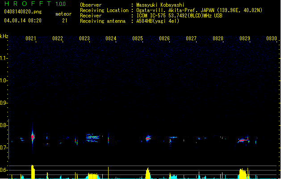Click the 0.8 kHz frequency tick label
The image size is (281, 179).
point(4,125)
